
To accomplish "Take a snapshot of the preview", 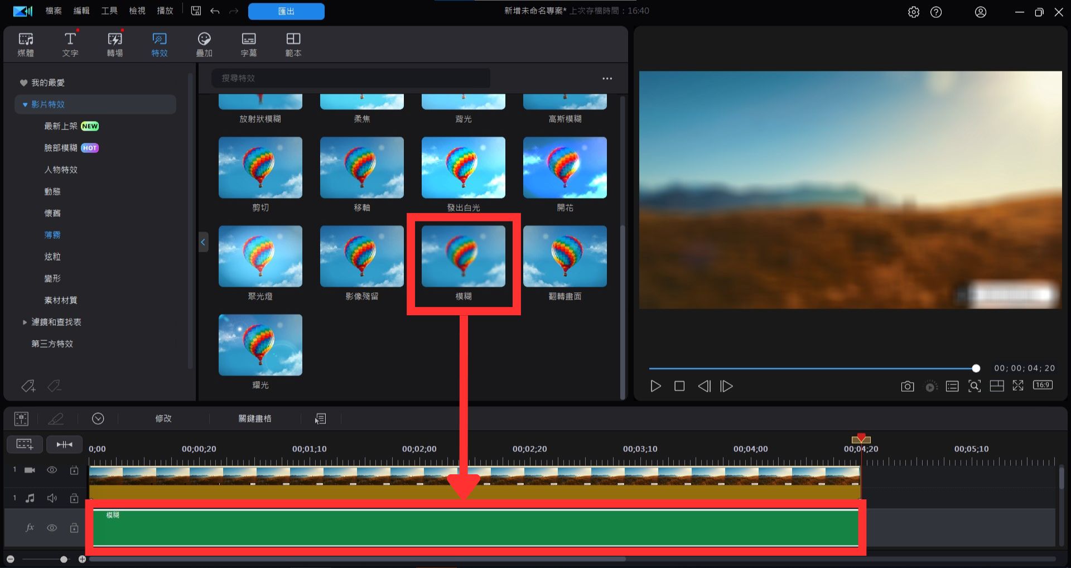I will pos(908,386).
